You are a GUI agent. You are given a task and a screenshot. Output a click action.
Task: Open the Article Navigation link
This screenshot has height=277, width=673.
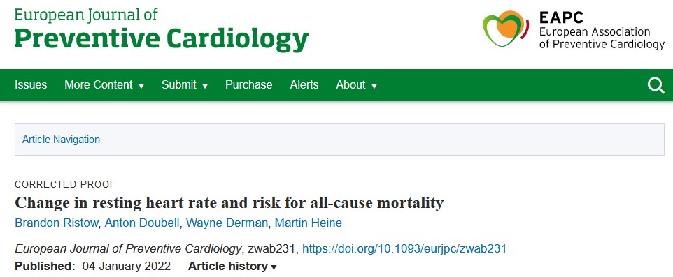(x=61, y=140)
